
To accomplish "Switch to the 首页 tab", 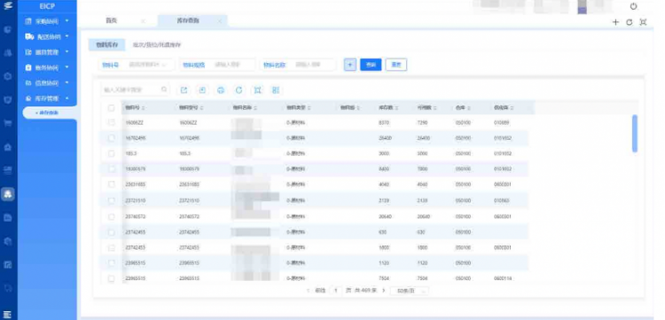I will [111, 20].
